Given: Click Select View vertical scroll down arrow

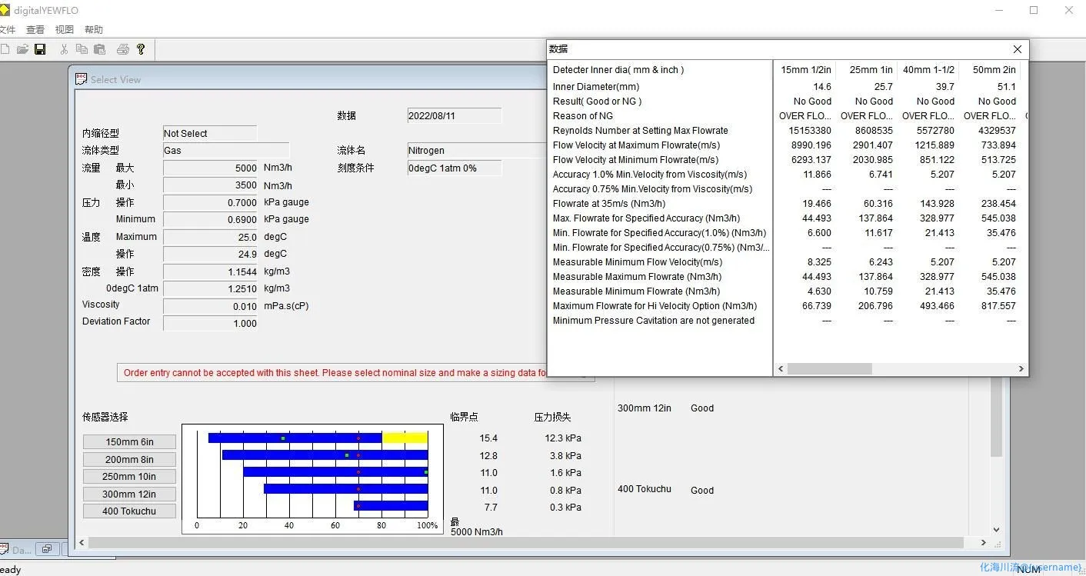Looking at the screenshot, I should click(997, 529).
